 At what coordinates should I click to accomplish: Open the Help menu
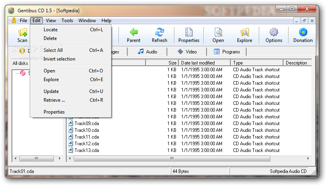(x=106, y=21)
